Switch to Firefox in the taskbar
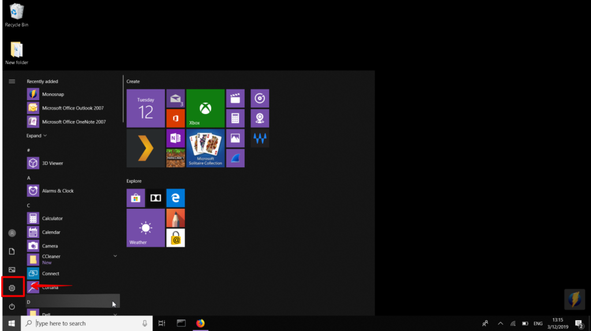Viewport: 591px width, 331px height. point(200,324)
